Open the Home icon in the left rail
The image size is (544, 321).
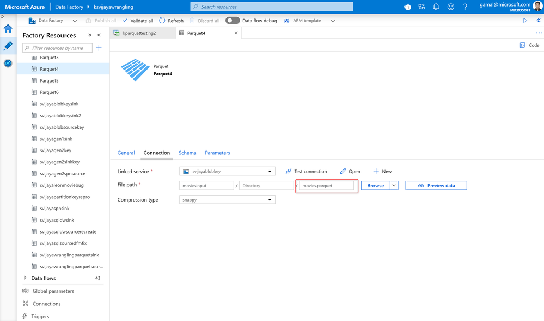(8, 29)
